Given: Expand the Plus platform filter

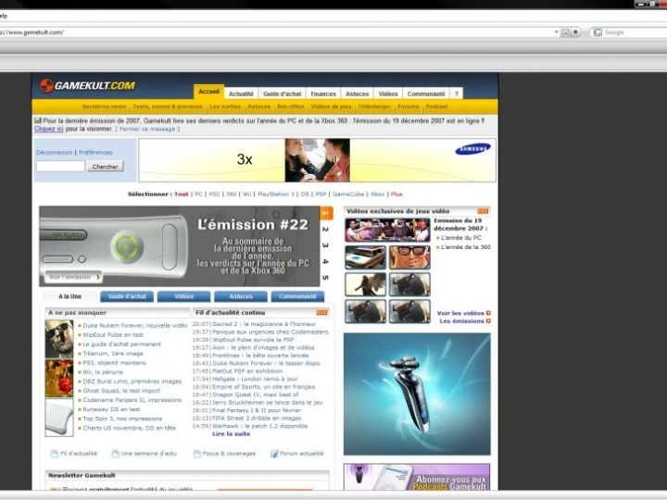Looking at the screenshot, I should coord(396,194).
